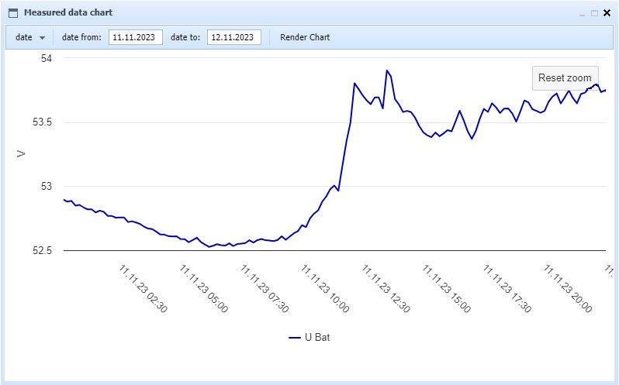Click the Measured data chart title text
The width and height of the screenshot is (619, 385).
[x=68, y=12]
